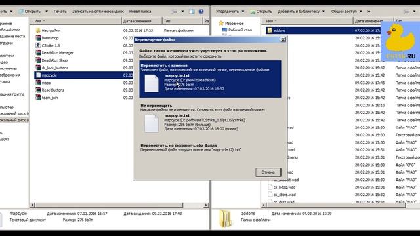Viewport: 420px width, 236px height.
Task: Select Избранное in the right sidebar
Action: [x=234, y=24]
